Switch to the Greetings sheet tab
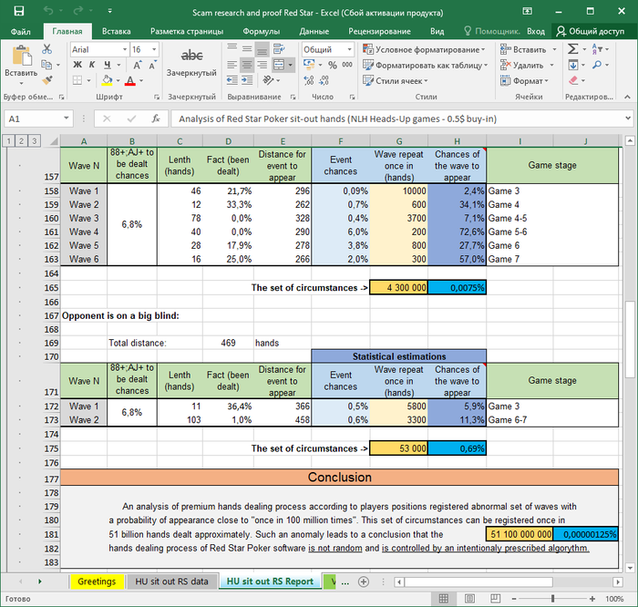This screenshot has width=638, height=607. pyautogui.click(x=97, y=581)
